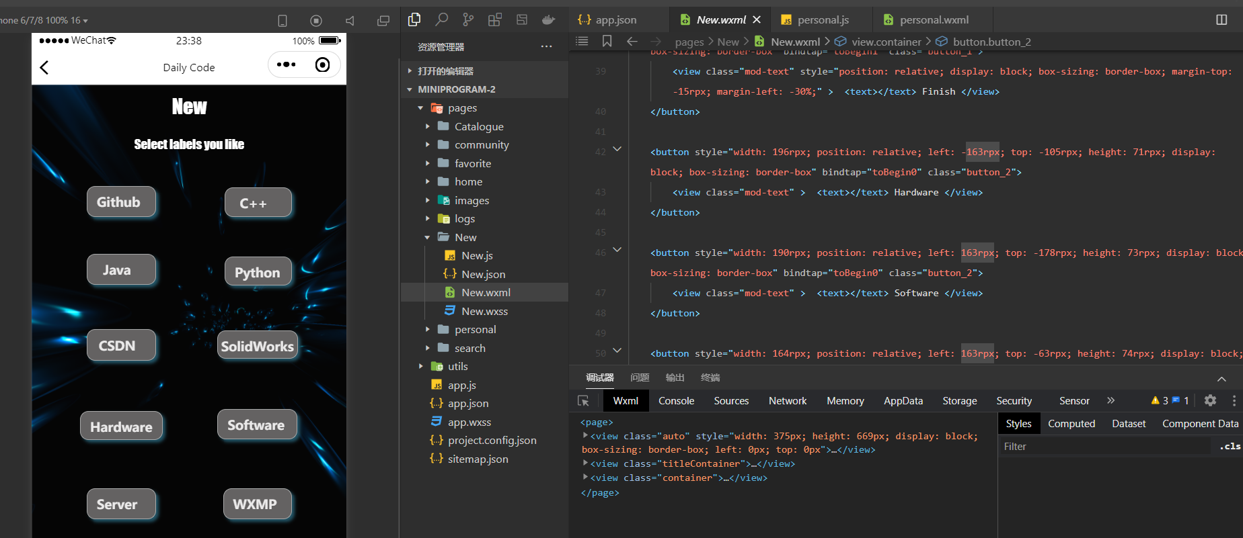Expand the Catalogue folder
The width and height of the screenshot is (1243, 538).
pos(427,126)
